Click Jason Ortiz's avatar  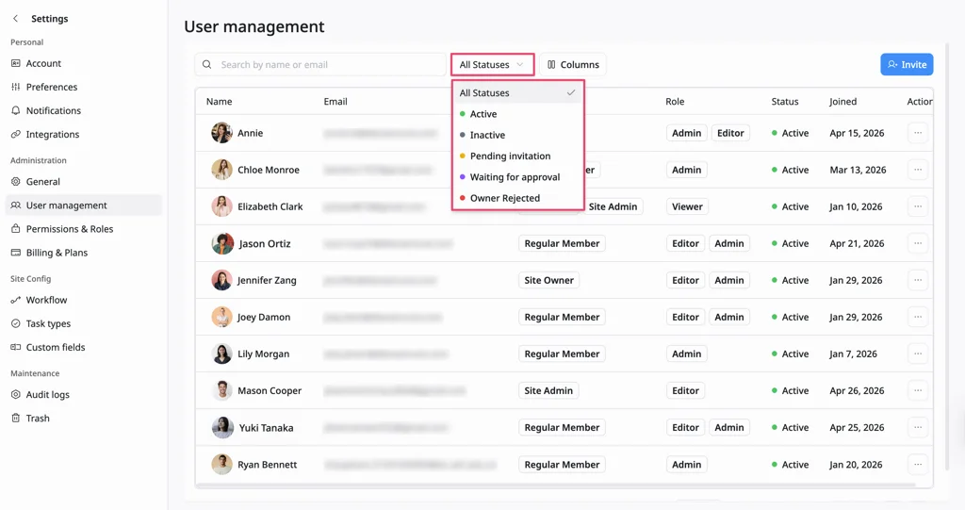click(221, 243)
